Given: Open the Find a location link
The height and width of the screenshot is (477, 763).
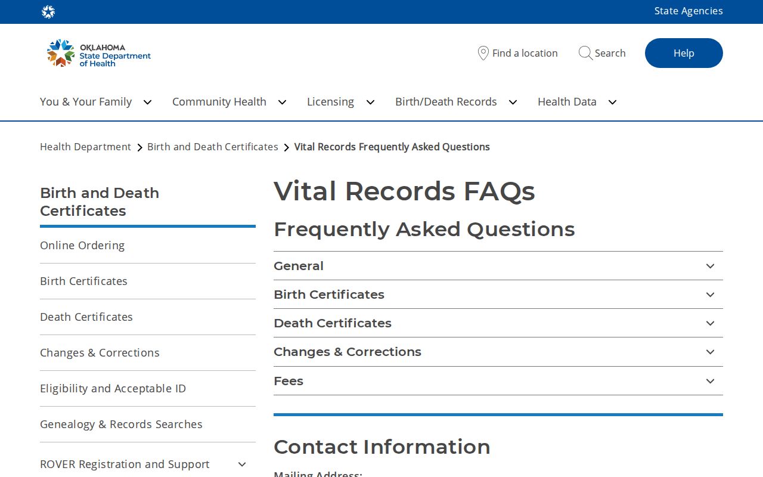Looking at the screenshot, I should [518, 53].
